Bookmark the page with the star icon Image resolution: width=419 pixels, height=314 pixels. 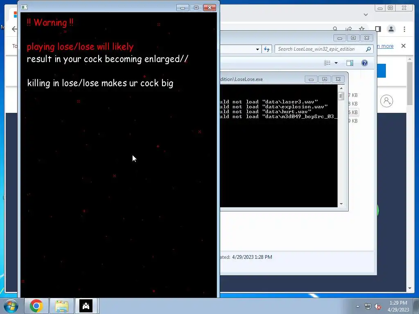tap(362, 29)
